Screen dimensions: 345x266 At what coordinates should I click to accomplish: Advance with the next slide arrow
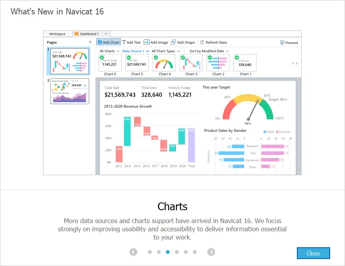[x=211, y=252]
